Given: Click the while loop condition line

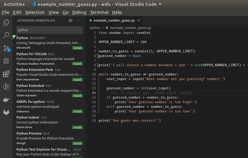Looking at the screenshot, I should click(x=139, y=74).
